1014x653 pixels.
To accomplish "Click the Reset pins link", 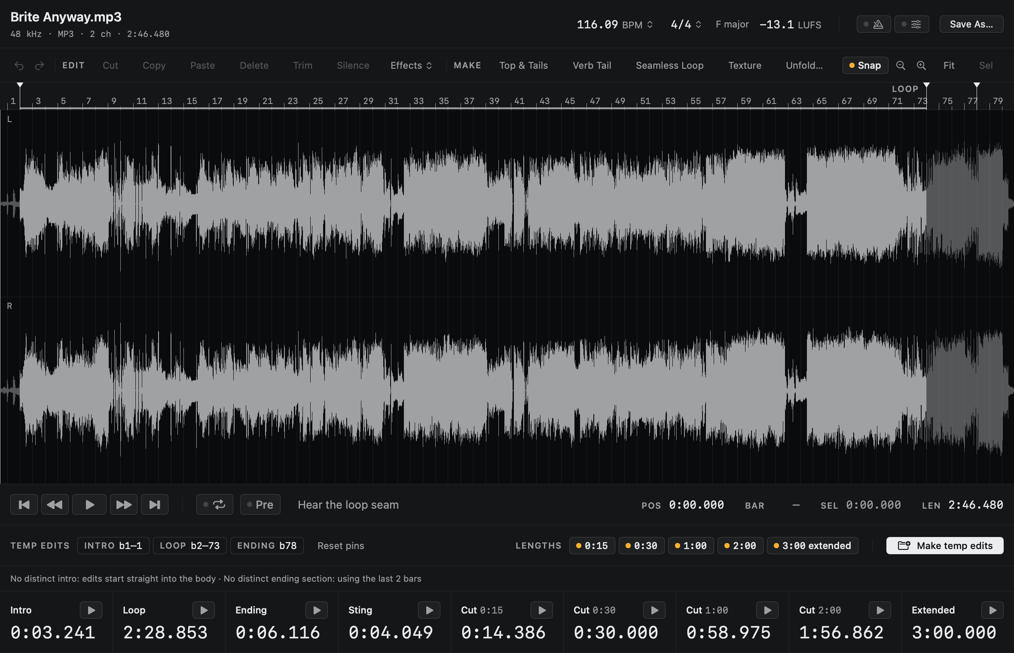I will (x=341, y=546).
